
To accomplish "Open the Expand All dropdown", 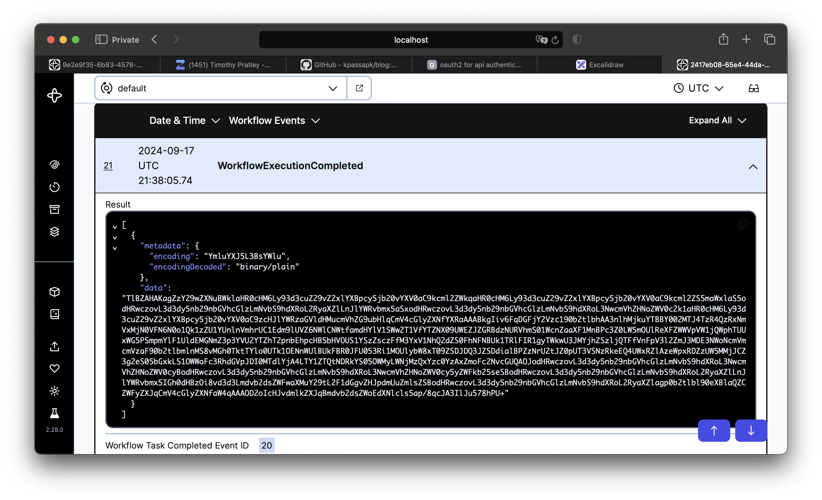I will 717,120.
